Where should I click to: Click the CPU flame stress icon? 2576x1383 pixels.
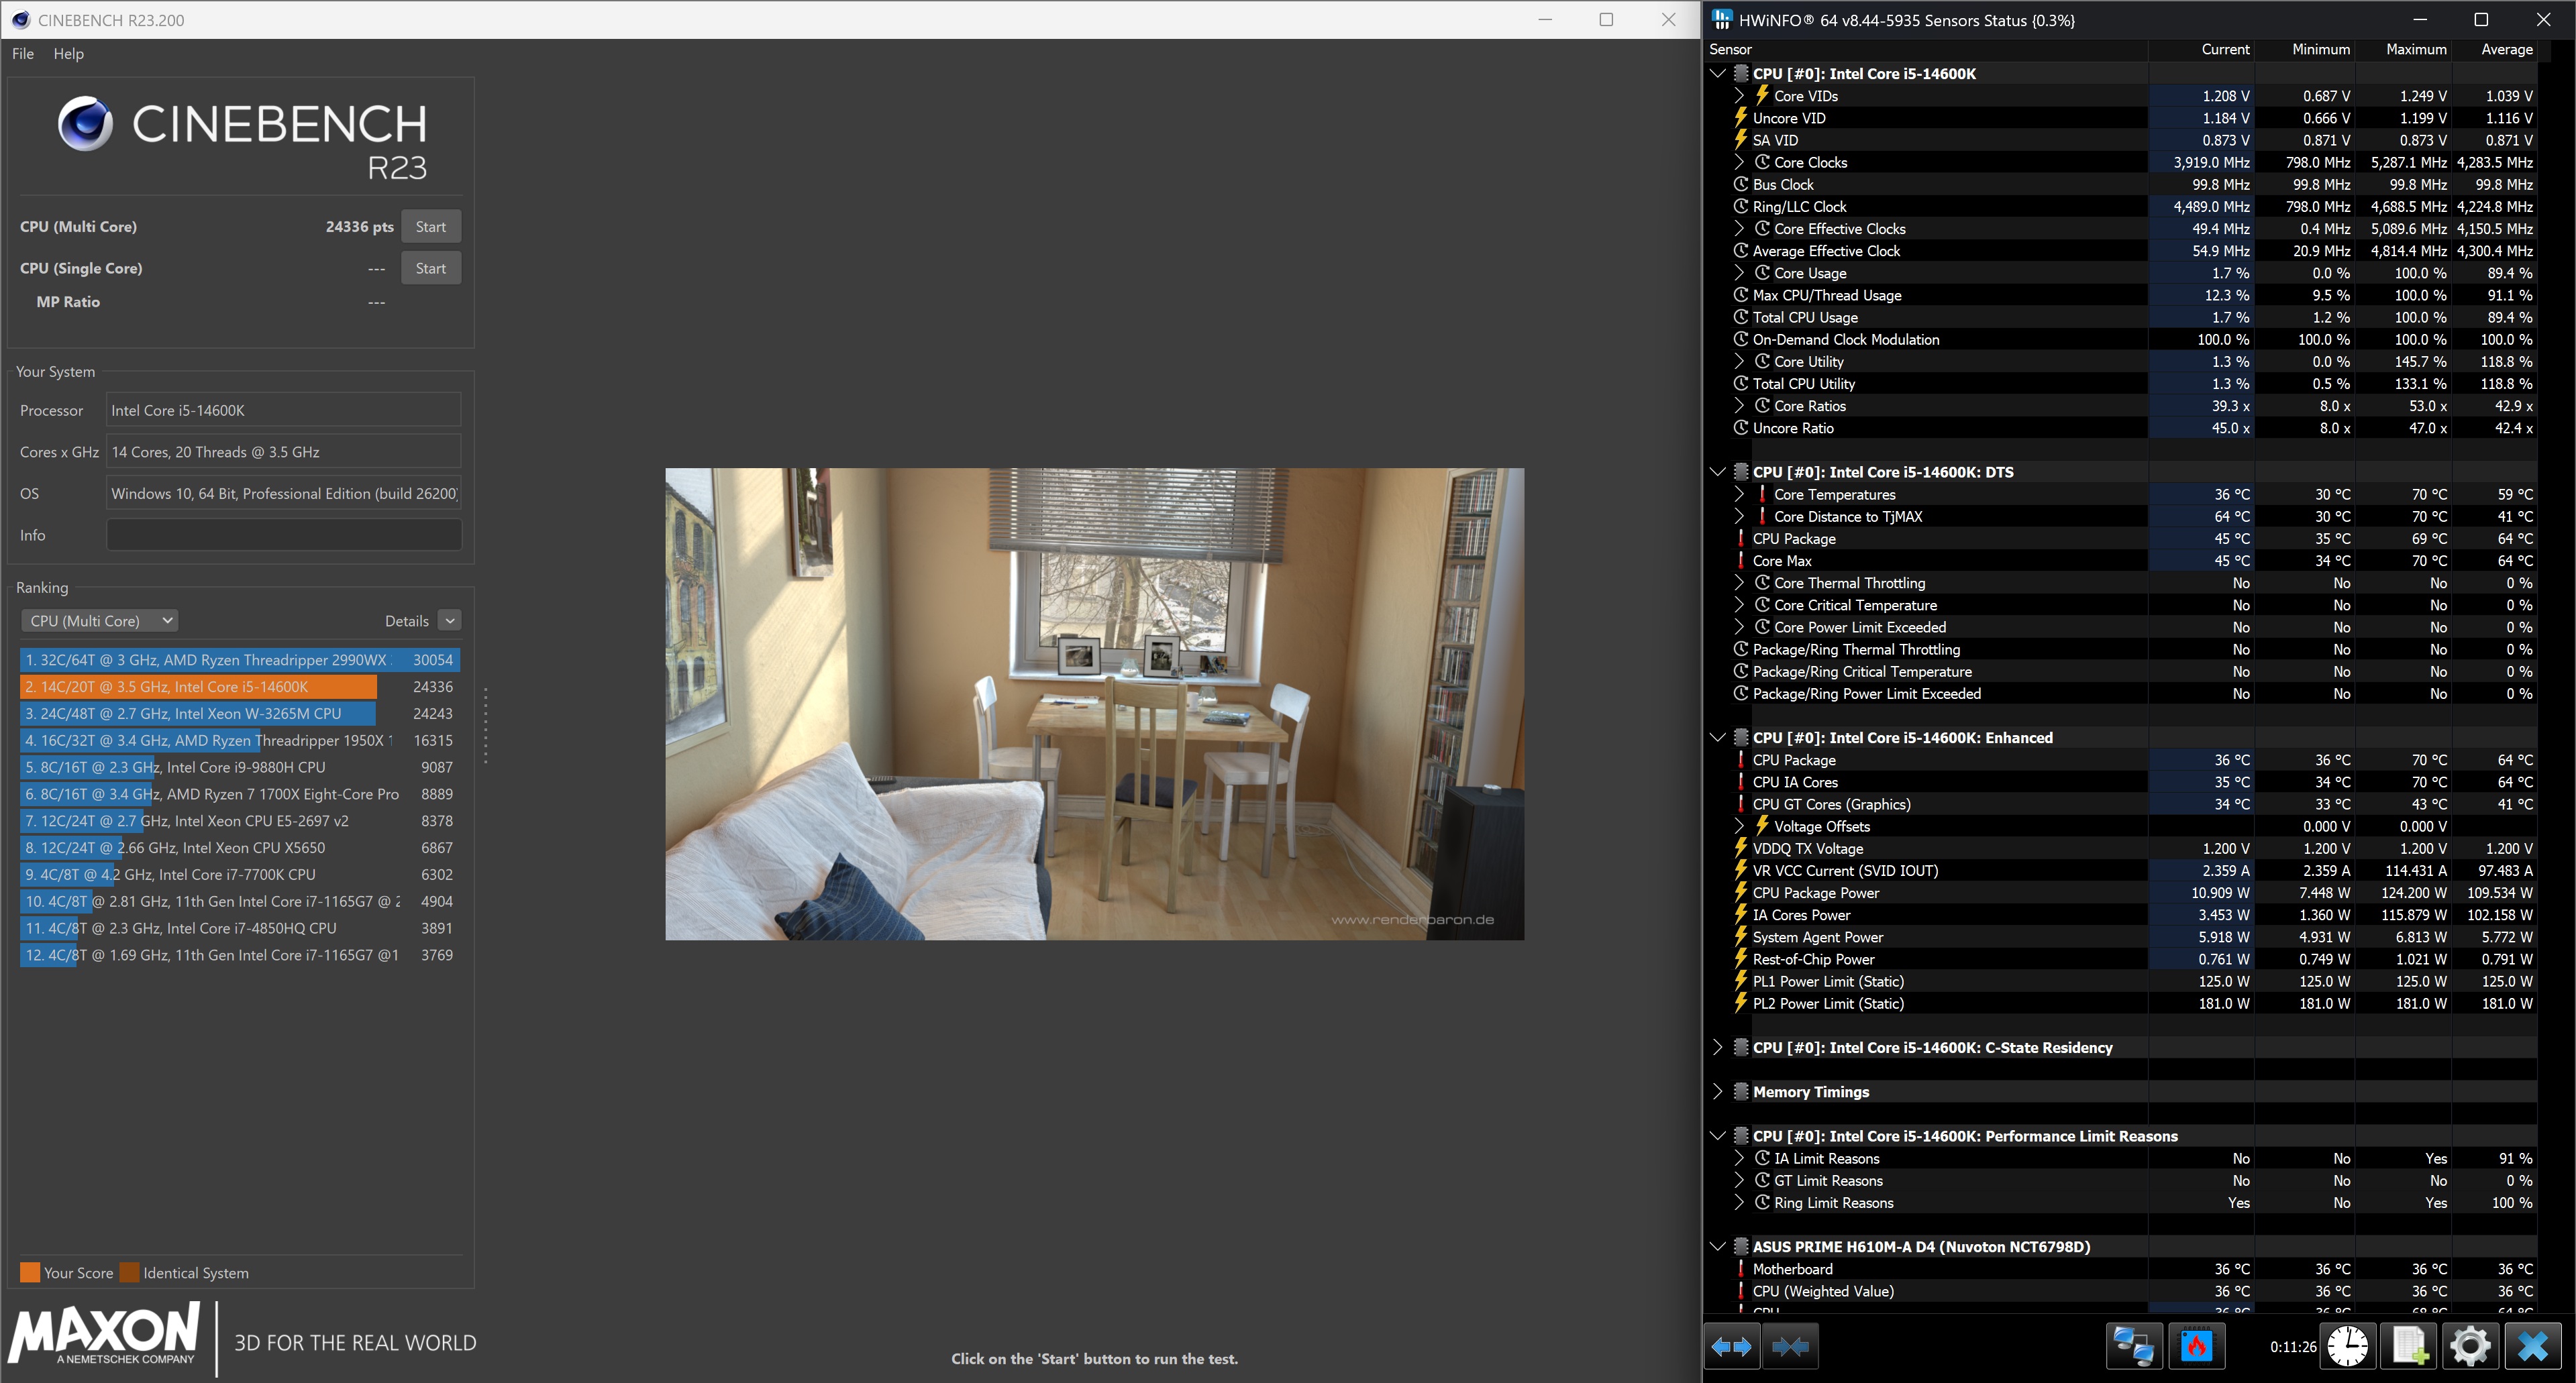2196,1346
